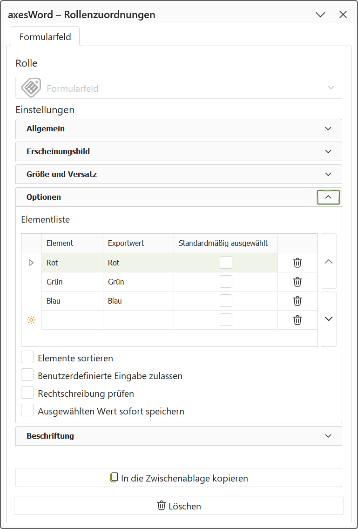Toggle default selection for Blau
The height and width of the screenshot is (529, 358).
[x=226, y=301]
